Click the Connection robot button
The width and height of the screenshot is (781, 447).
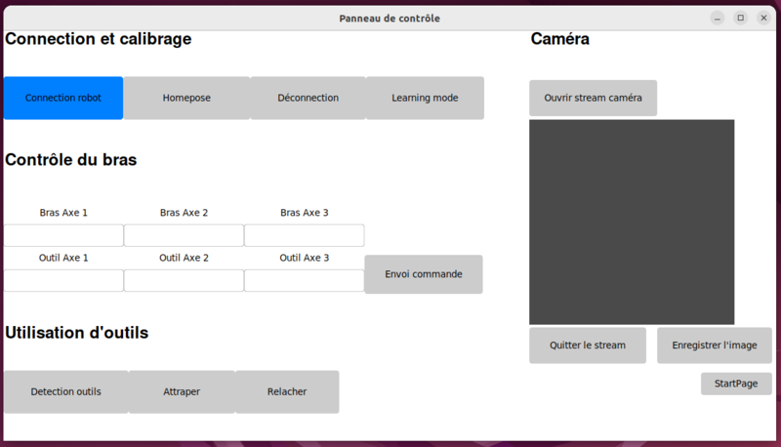[63, 98]
